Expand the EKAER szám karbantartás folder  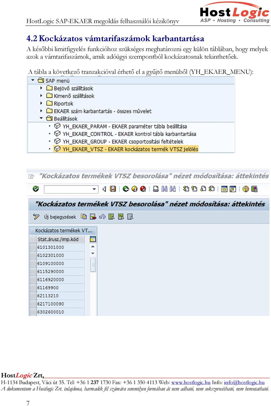41,111
